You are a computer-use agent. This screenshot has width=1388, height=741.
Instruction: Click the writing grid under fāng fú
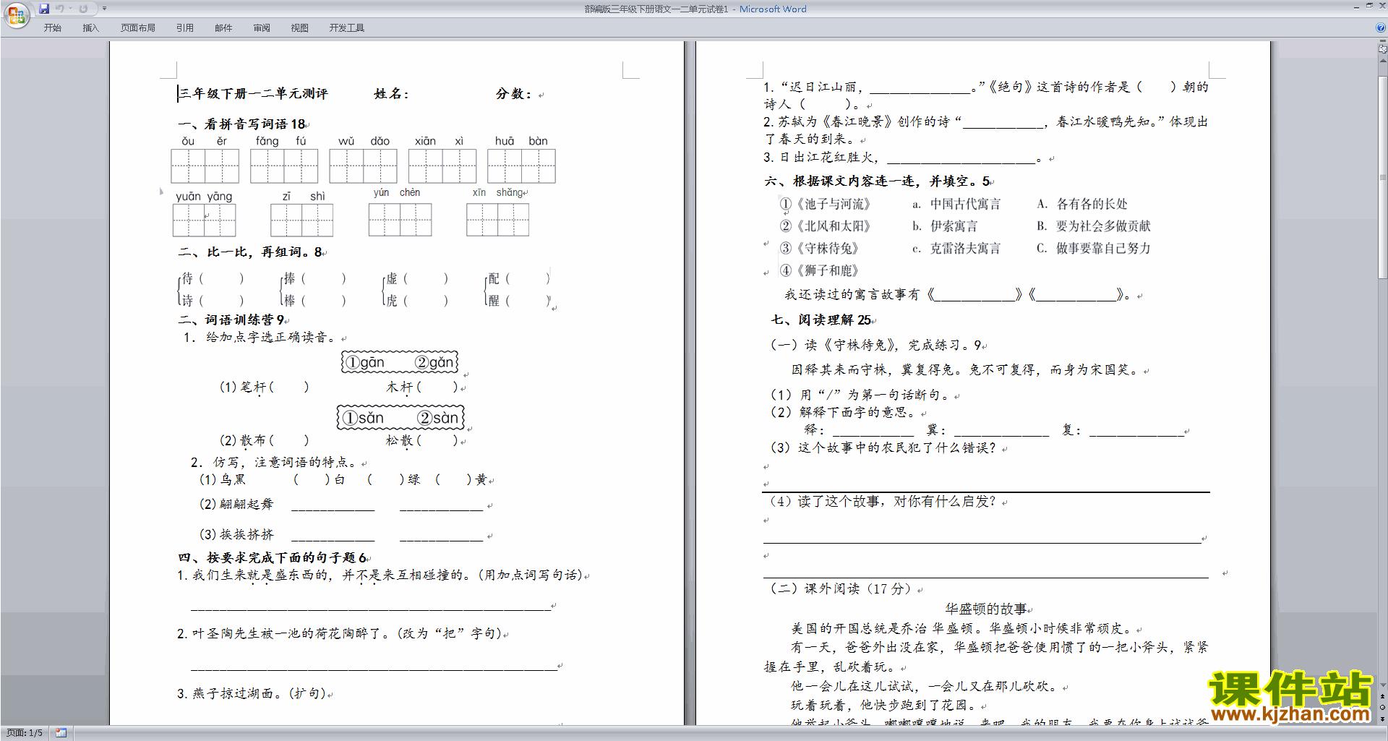[284, 166]
